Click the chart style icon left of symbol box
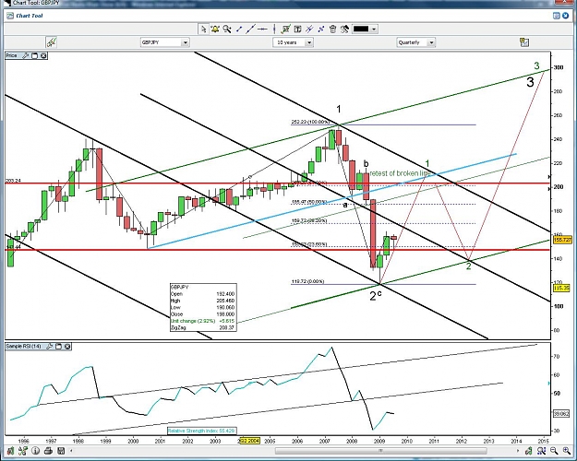Viewport: 577px width, 461px height. pyautogui.click(x=51, y=42)
